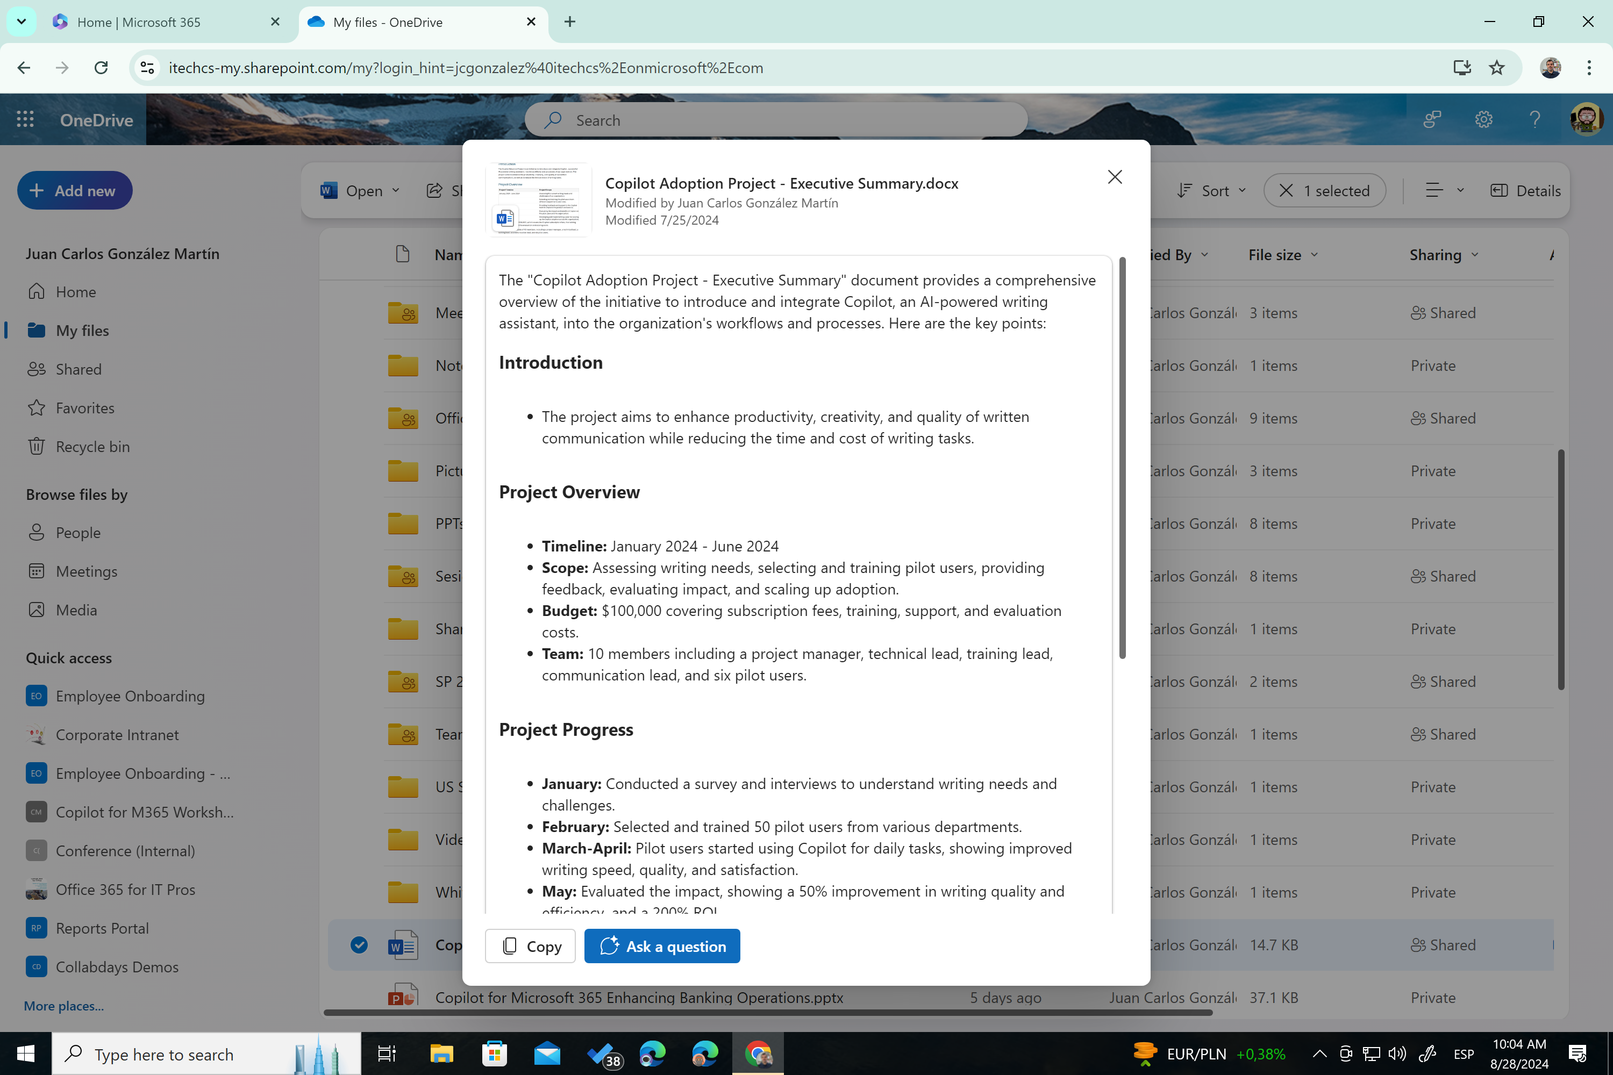Deselect the checked Copilot document row

[x=359, y=945]
